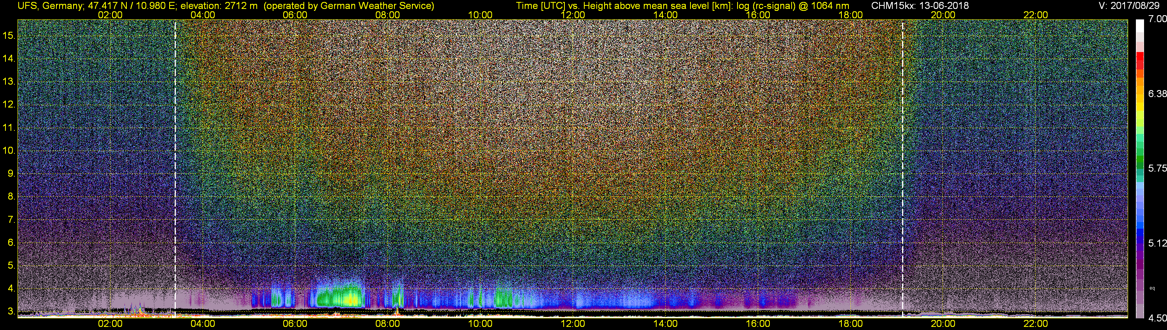
Task: Click the '16:00' label on the top time axis
Action: point(758,15)
